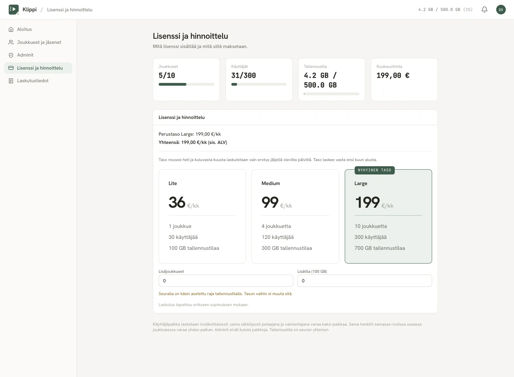Click the Lisenssi ja hinnoittelu page heading
514x377 pixels.
coord(191,36)
